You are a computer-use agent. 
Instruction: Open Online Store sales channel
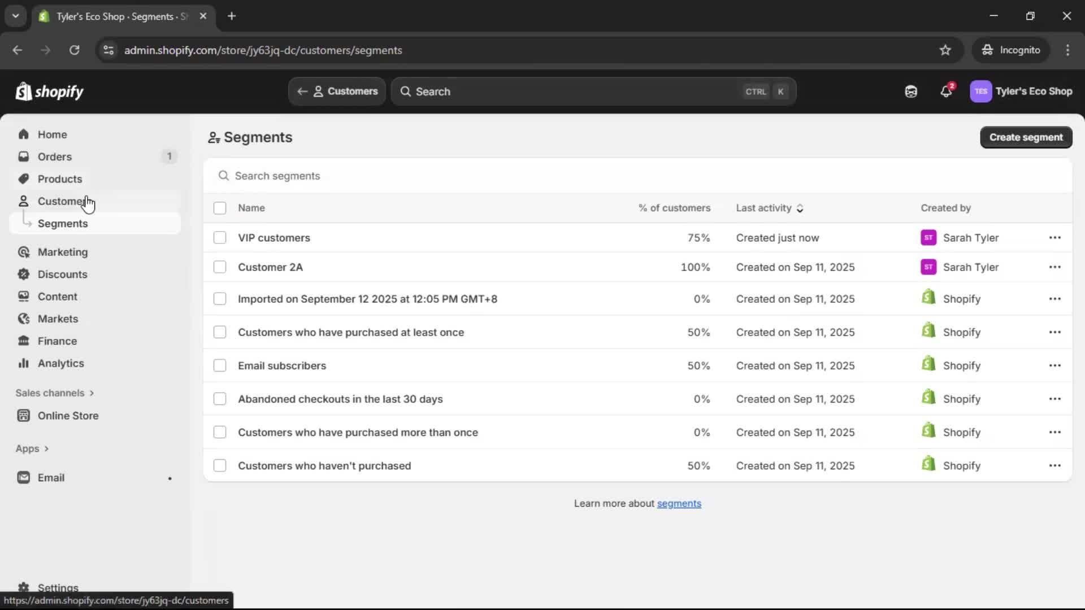[67, 415]
